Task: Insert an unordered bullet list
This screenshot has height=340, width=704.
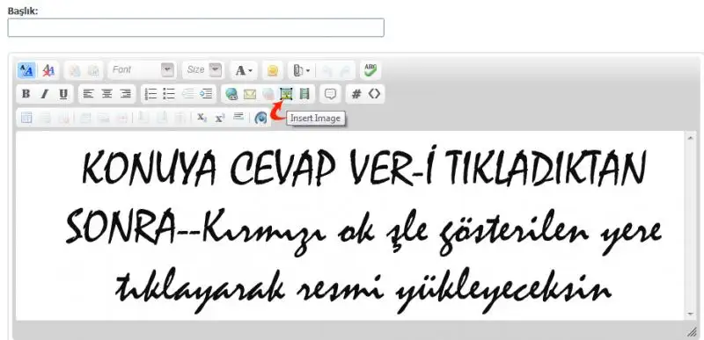Action: tap(169, 94)
